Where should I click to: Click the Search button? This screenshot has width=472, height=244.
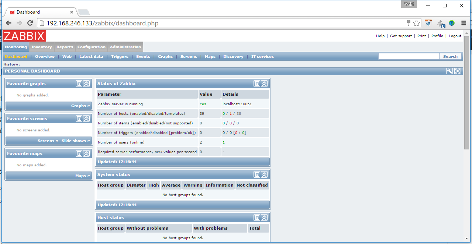pyautogui.click(x=450, y=57)
